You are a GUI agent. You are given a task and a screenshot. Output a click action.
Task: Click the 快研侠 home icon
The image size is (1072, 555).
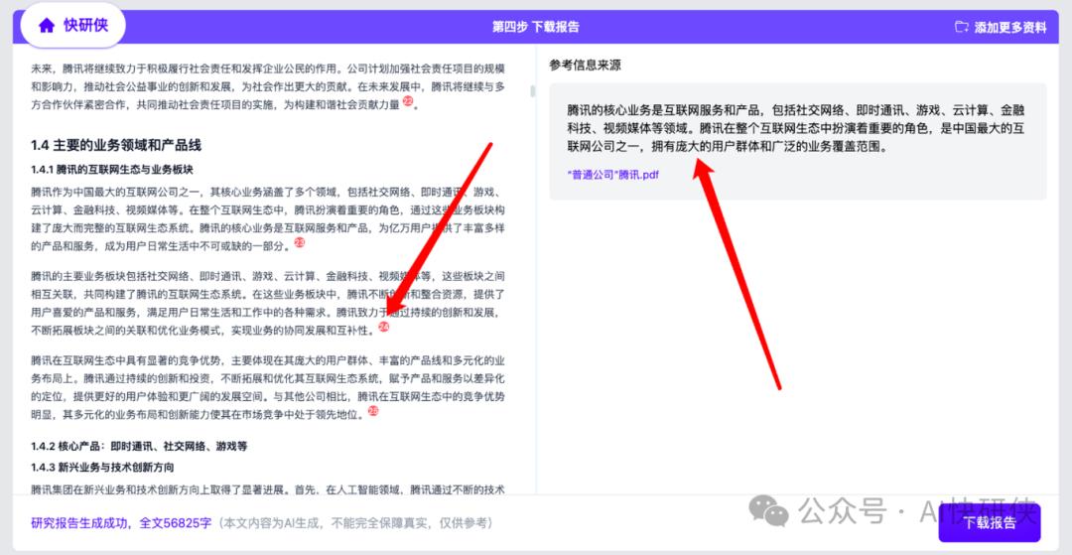[47, 25]
